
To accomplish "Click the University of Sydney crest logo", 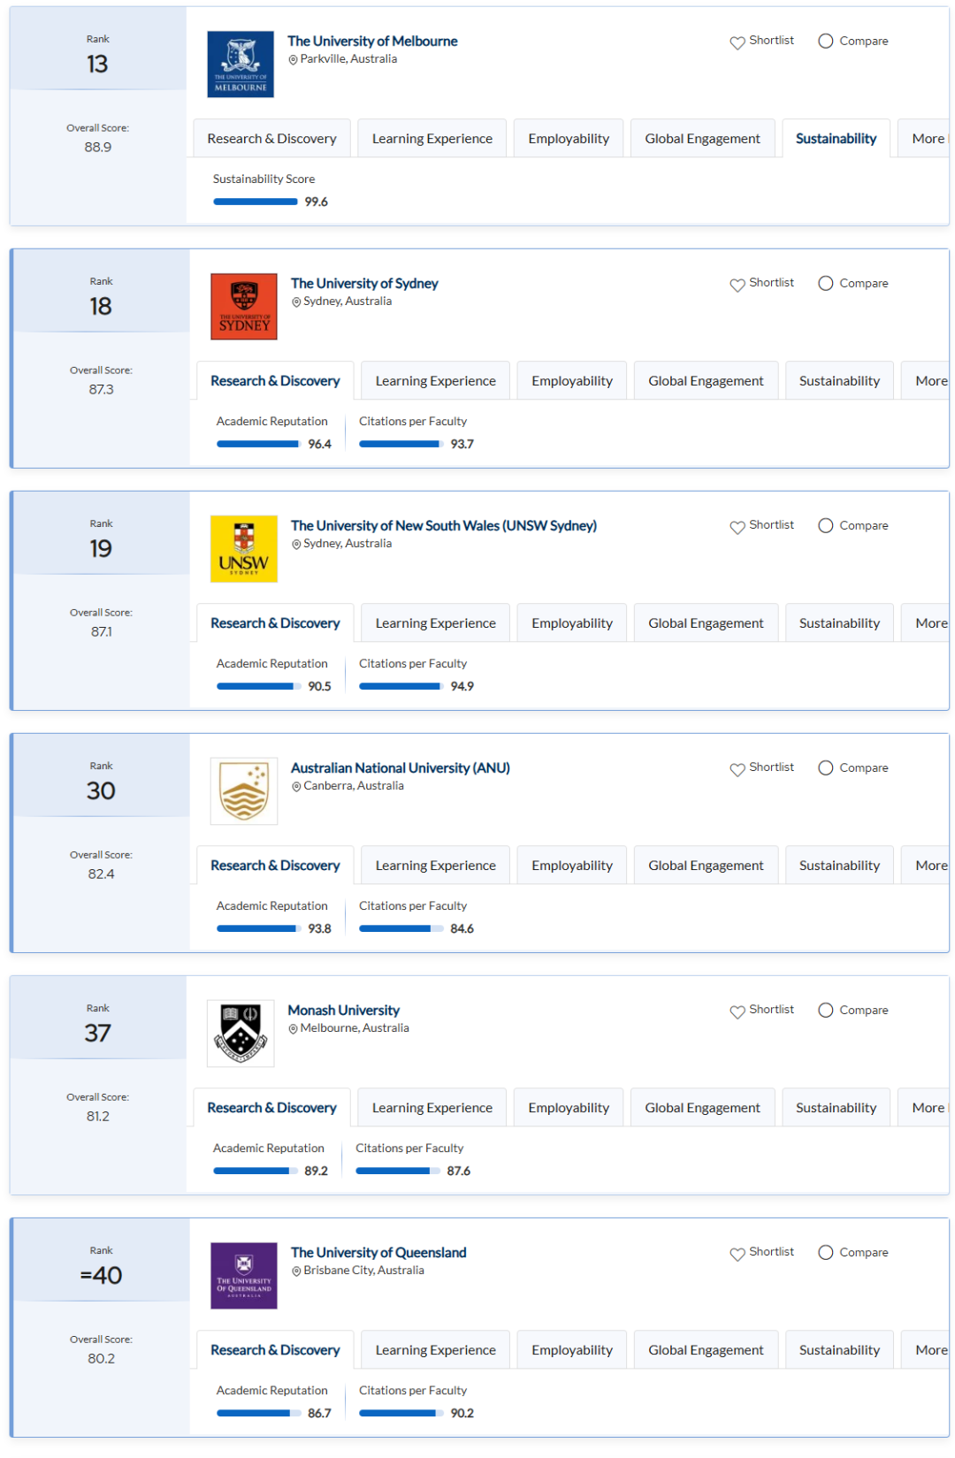I will [244, 307].
